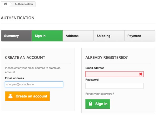
Task: Click the CREATE AN ACCOUNT heading
Action: point(25,58)
